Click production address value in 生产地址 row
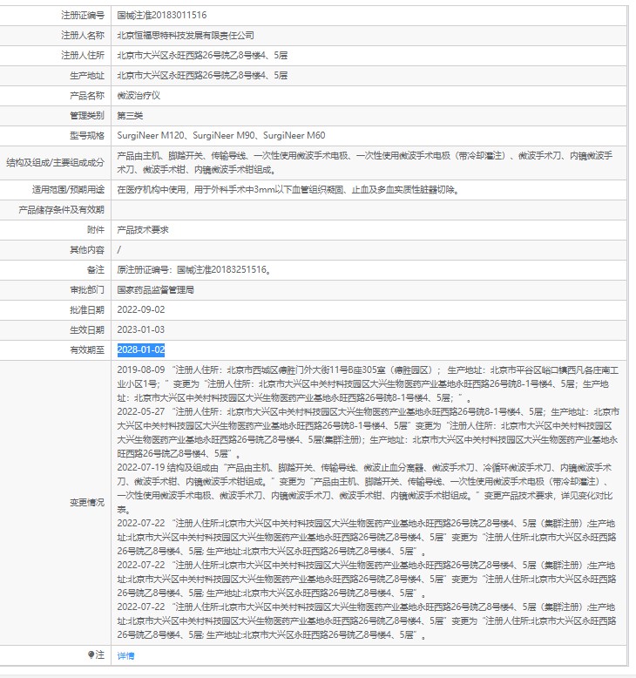 [x=202, y=76]
